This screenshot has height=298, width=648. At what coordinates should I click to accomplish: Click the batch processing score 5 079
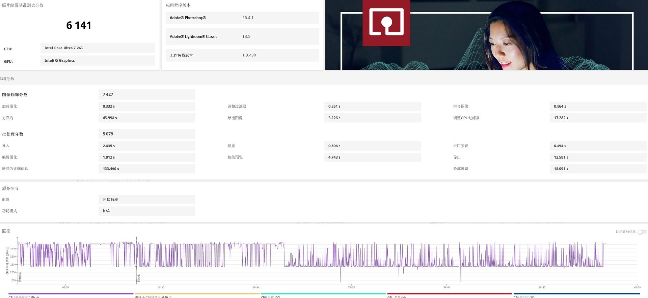click(146, 134)
